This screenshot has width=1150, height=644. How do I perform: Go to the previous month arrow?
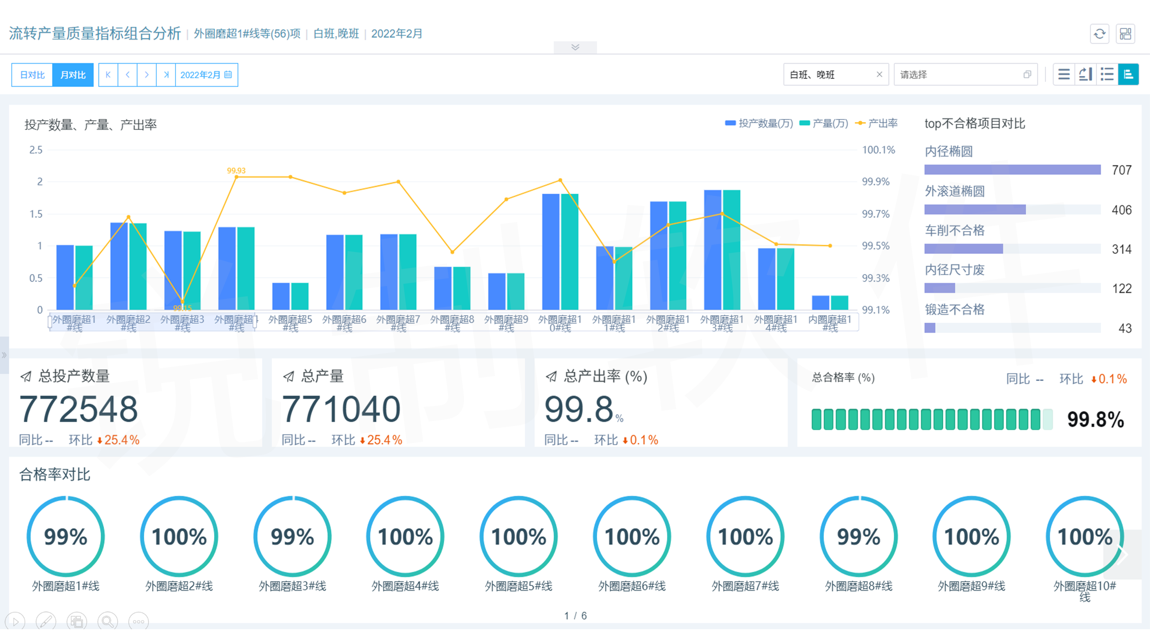128,75
